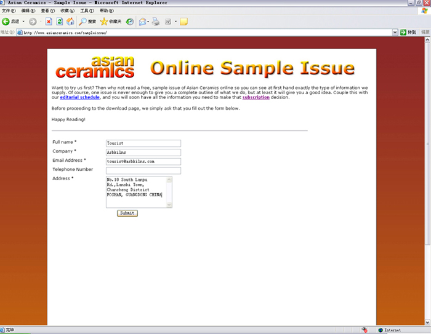The height and width of the screenshot is (334, 431).
Task: Open the 帮助 (Help) menu
Action: pyautogui.click(x=107, y=10)
